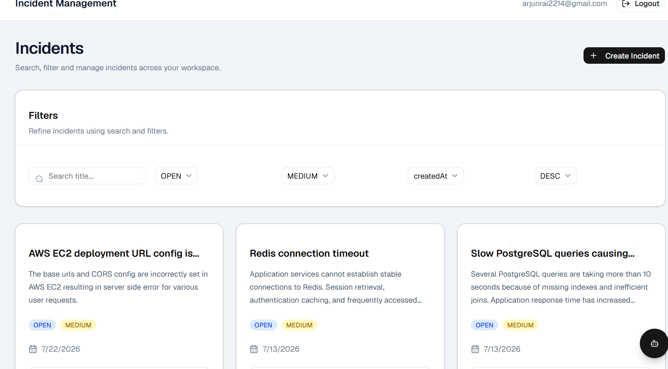Click 'Refine incidents using search and filters' text
The height and width of the screenshot is (369, 668).
point(98,131)
